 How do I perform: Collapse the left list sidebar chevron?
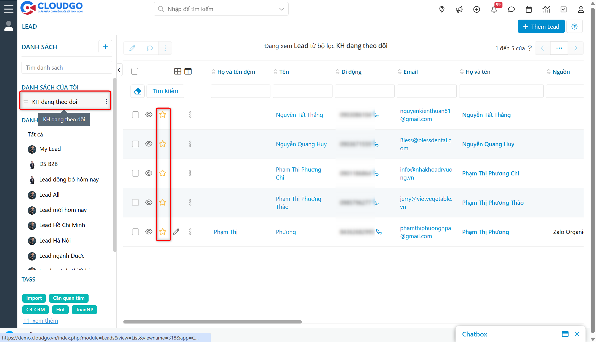[119, 70]
